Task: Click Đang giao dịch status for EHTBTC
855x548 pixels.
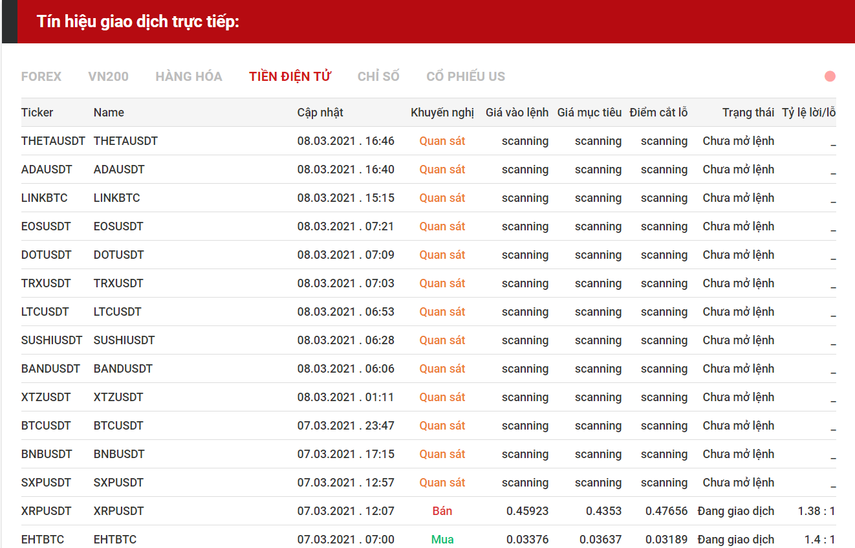Action: tap(736, 540)
